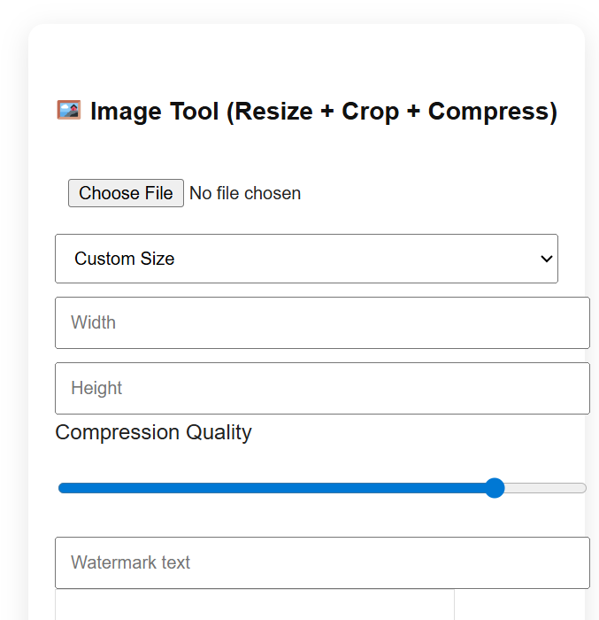Screen dimensions: 599x620
Task: Open the Custom Size dropdown
Action: pos(306,259)
